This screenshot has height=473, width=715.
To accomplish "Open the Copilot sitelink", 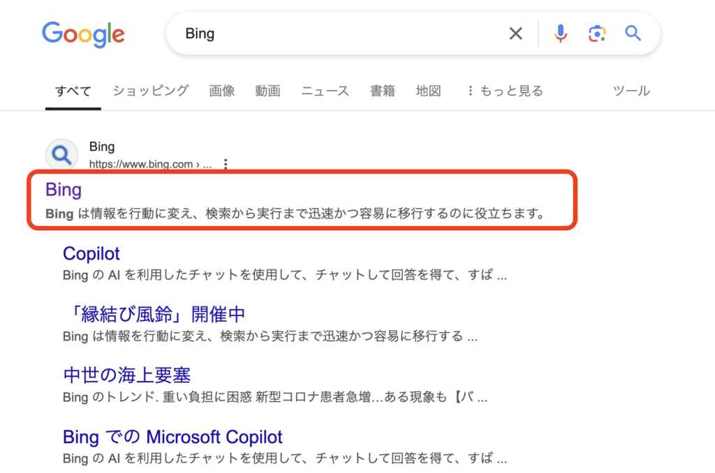I will pos(91,253).
